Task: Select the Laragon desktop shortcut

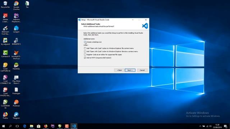Action: click(16, 29)
